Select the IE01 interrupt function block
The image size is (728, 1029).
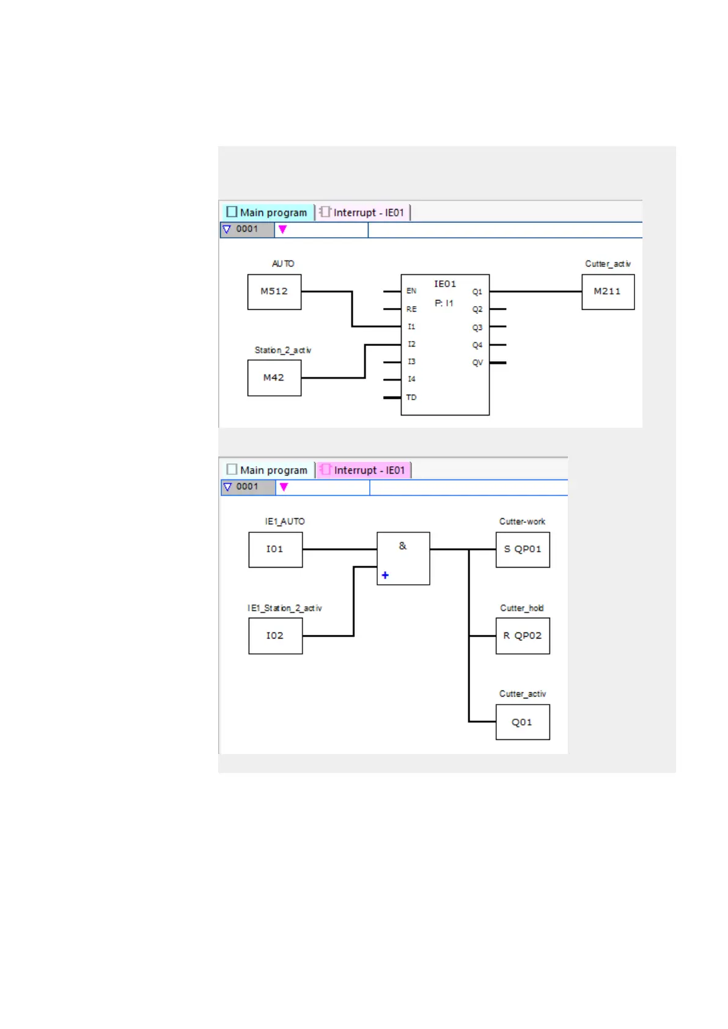[445, 345]
